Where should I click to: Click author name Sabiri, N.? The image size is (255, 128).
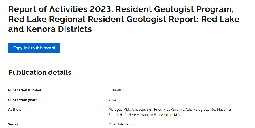point(116,115)
